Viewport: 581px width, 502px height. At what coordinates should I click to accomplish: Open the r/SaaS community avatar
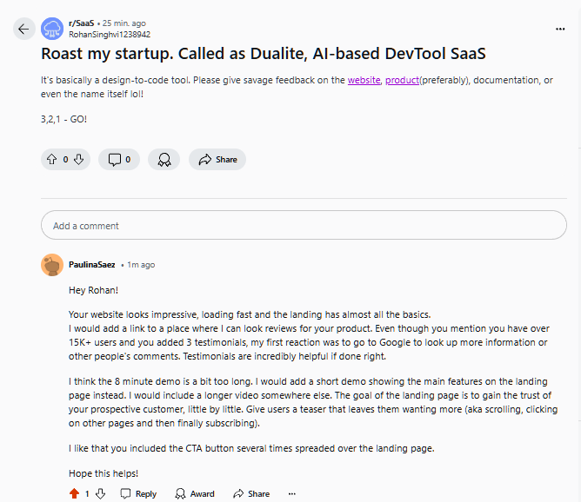click(x=52, y=29)
